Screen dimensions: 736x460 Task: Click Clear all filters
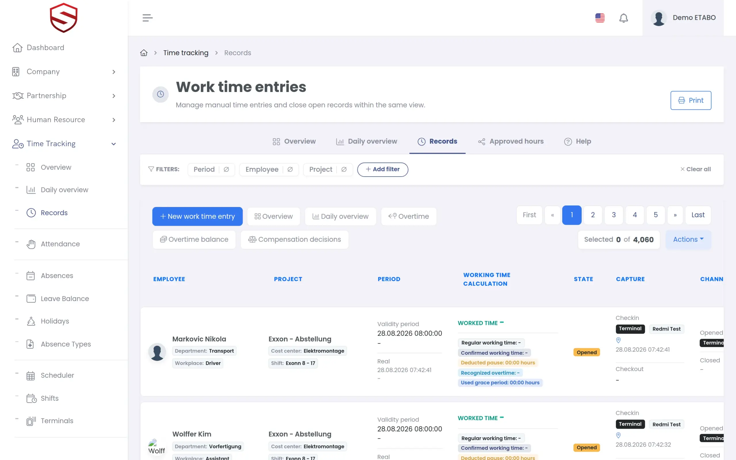pyautogui.click(x=695, y=169)
